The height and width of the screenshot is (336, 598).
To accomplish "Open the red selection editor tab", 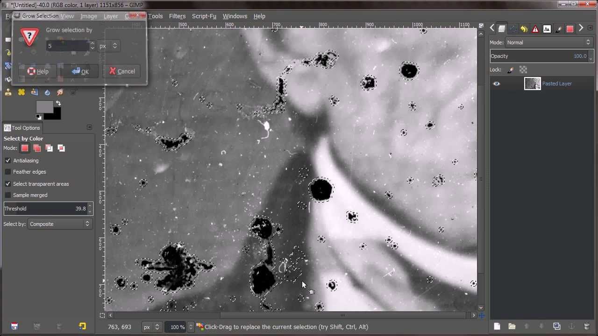I will click(570, 29).
